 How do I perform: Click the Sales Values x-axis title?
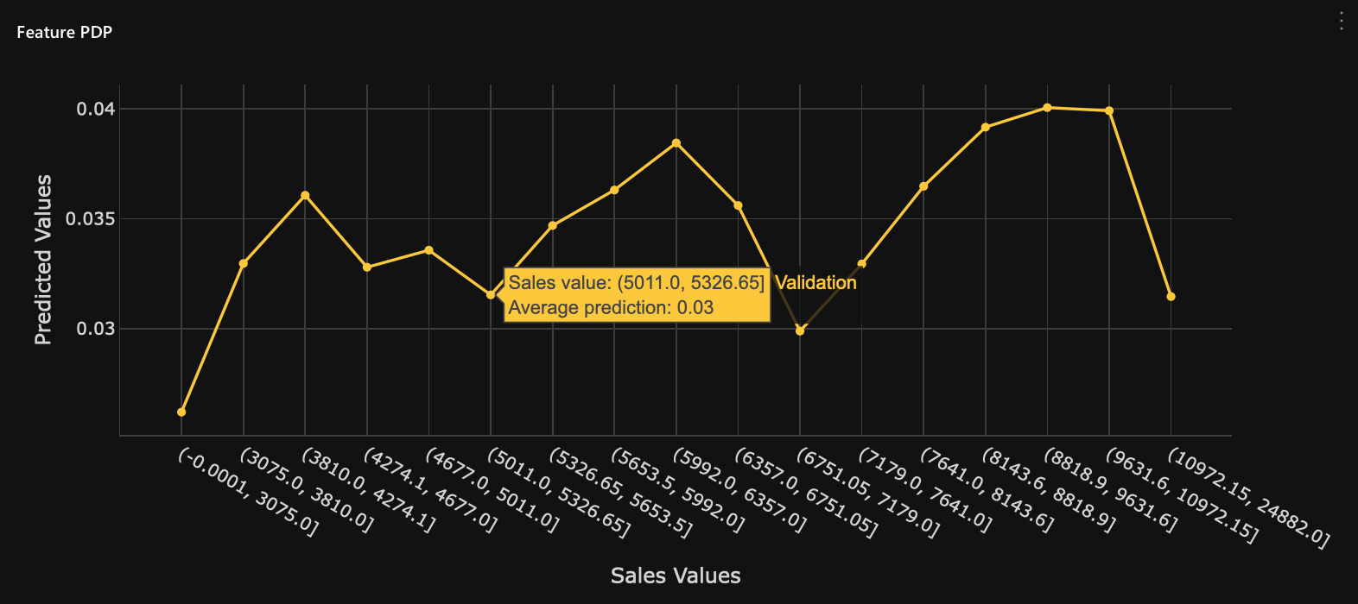tap(676, 576)
